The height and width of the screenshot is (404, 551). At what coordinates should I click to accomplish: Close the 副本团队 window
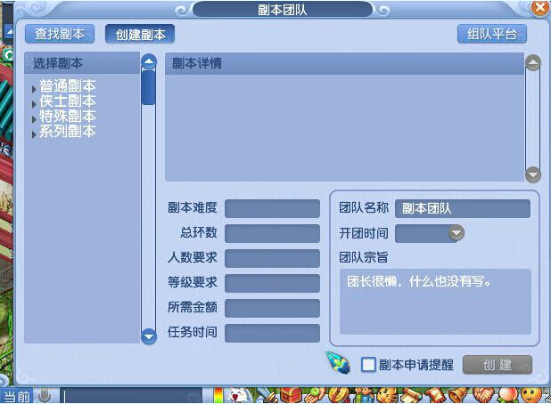point(540,8)
